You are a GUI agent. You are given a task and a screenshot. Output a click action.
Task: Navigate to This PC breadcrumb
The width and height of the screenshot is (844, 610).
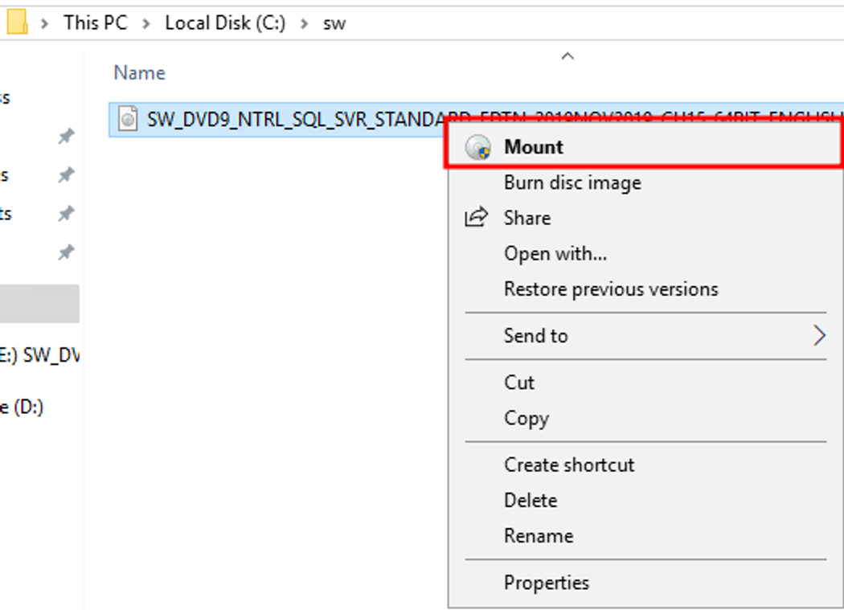(x=96, y=23)
